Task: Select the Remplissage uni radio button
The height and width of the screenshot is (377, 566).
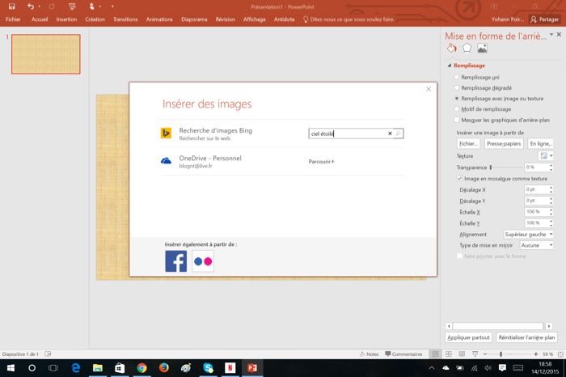Action: click(x=457, y=78)
